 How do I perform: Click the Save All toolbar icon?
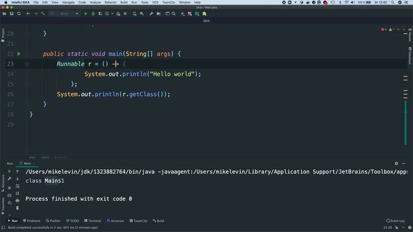click(12, 14)
